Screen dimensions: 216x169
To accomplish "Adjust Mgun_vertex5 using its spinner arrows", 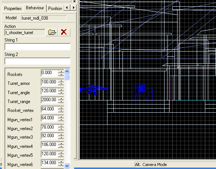I will point(61,154).
